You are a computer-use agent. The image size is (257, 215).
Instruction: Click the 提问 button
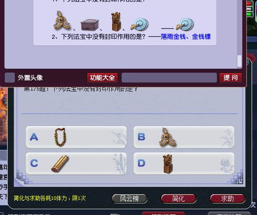point(231,78)
